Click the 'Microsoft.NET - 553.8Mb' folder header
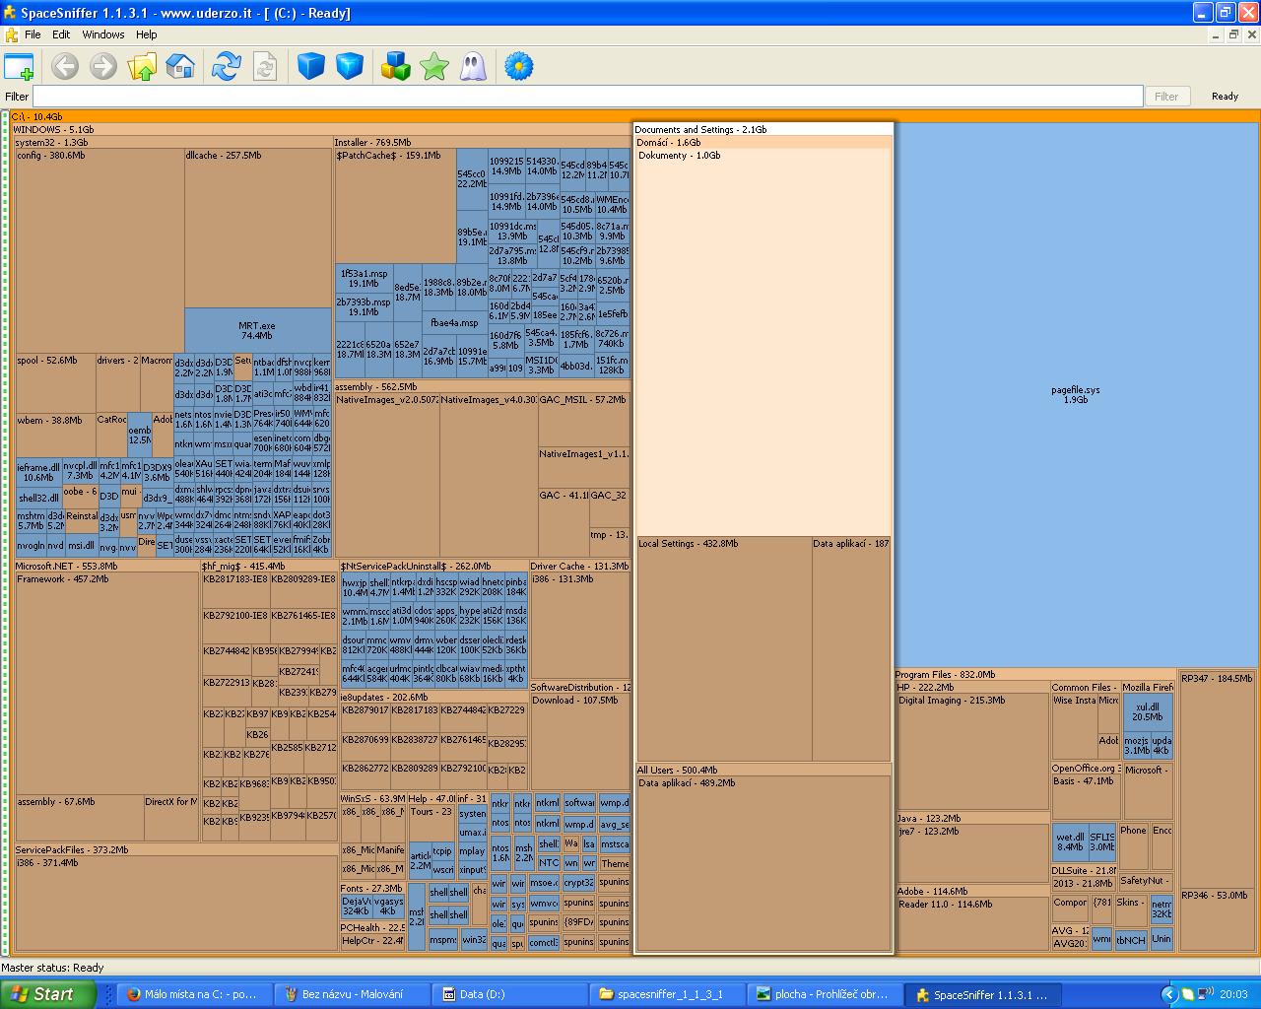 tap(106, 567)
